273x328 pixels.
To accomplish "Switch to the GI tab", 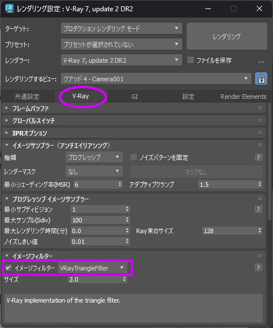I will pos(135,97).
